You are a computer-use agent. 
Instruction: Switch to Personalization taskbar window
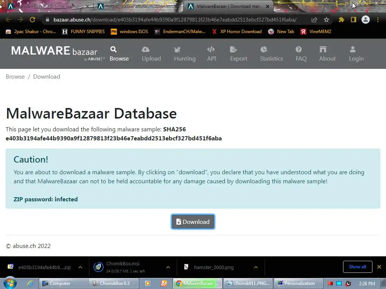coord(298,283)
